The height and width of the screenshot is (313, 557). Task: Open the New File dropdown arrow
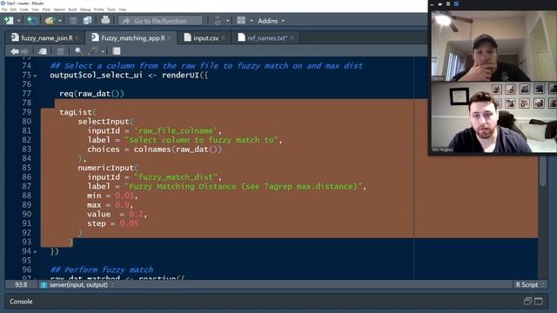click(18, 21)
